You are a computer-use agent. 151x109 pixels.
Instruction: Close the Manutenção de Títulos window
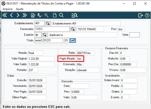(145, 4)
